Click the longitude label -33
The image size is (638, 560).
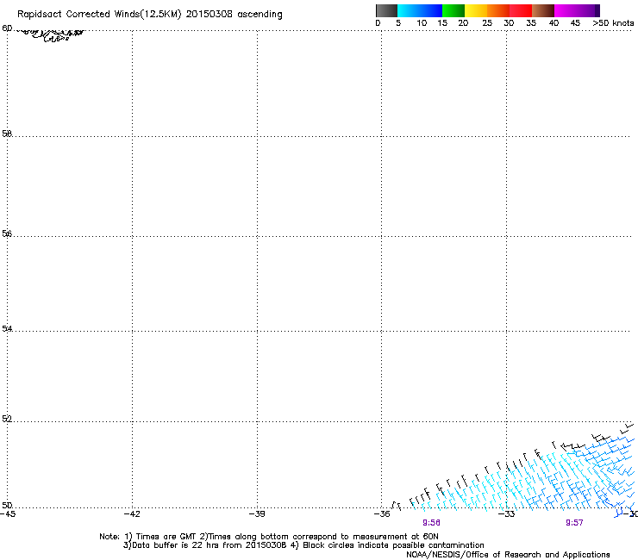(507, 514)
